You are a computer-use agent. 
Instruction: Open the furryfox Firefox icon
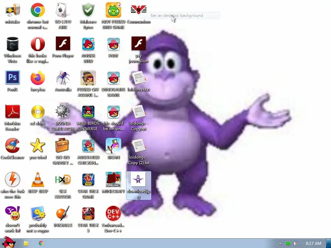coord(37,78)
